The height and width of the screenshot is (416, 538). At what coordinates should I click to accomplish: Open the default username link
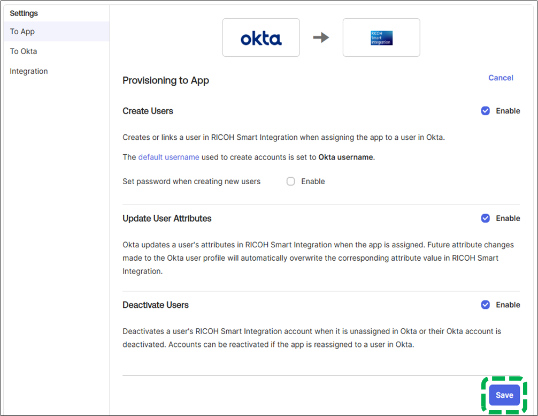[x=168, y=157]
